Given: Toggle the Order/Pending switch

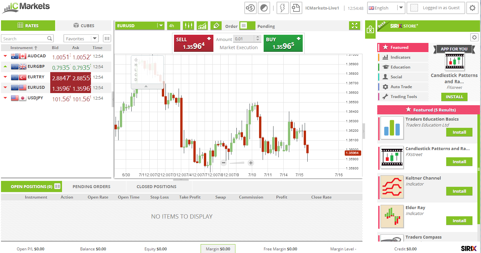Looking at the screenshot, I should click(247, 26).
